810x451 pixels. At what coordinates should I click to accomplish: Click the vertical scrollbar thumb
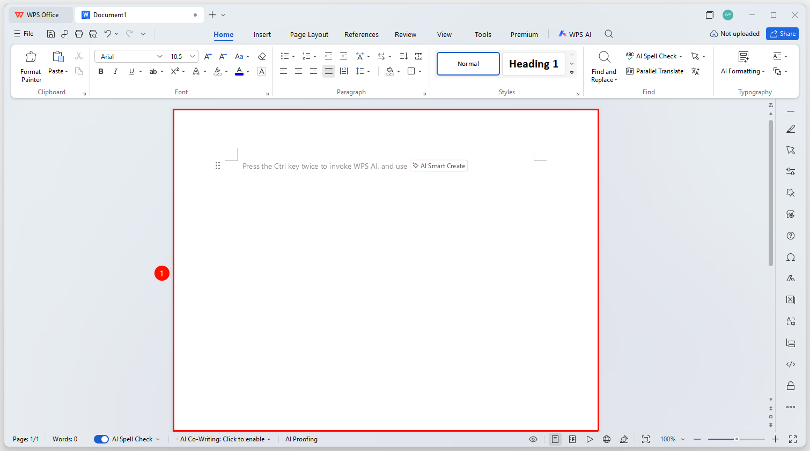tap(771, 193)
